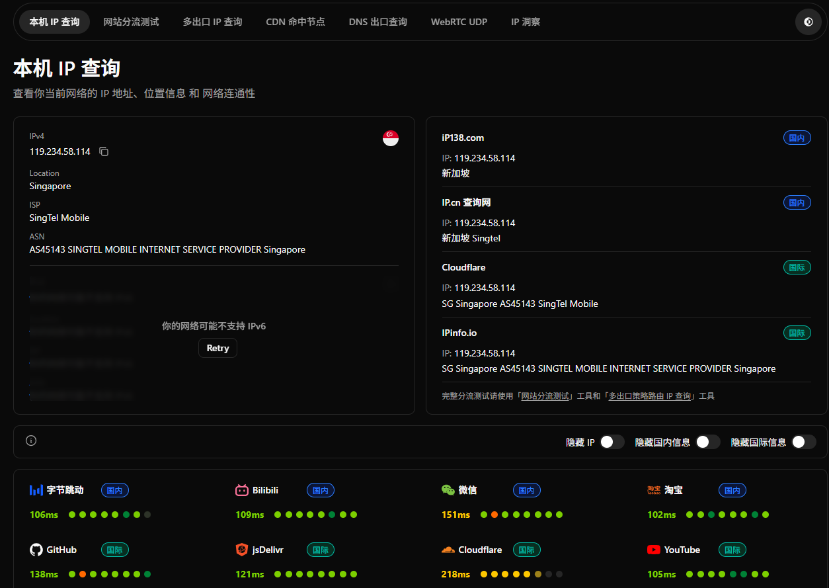This screenshot has width=829, height=588.
Task: Click the 国际 badge next to Cloudflare IP
Action: (797, 268)
